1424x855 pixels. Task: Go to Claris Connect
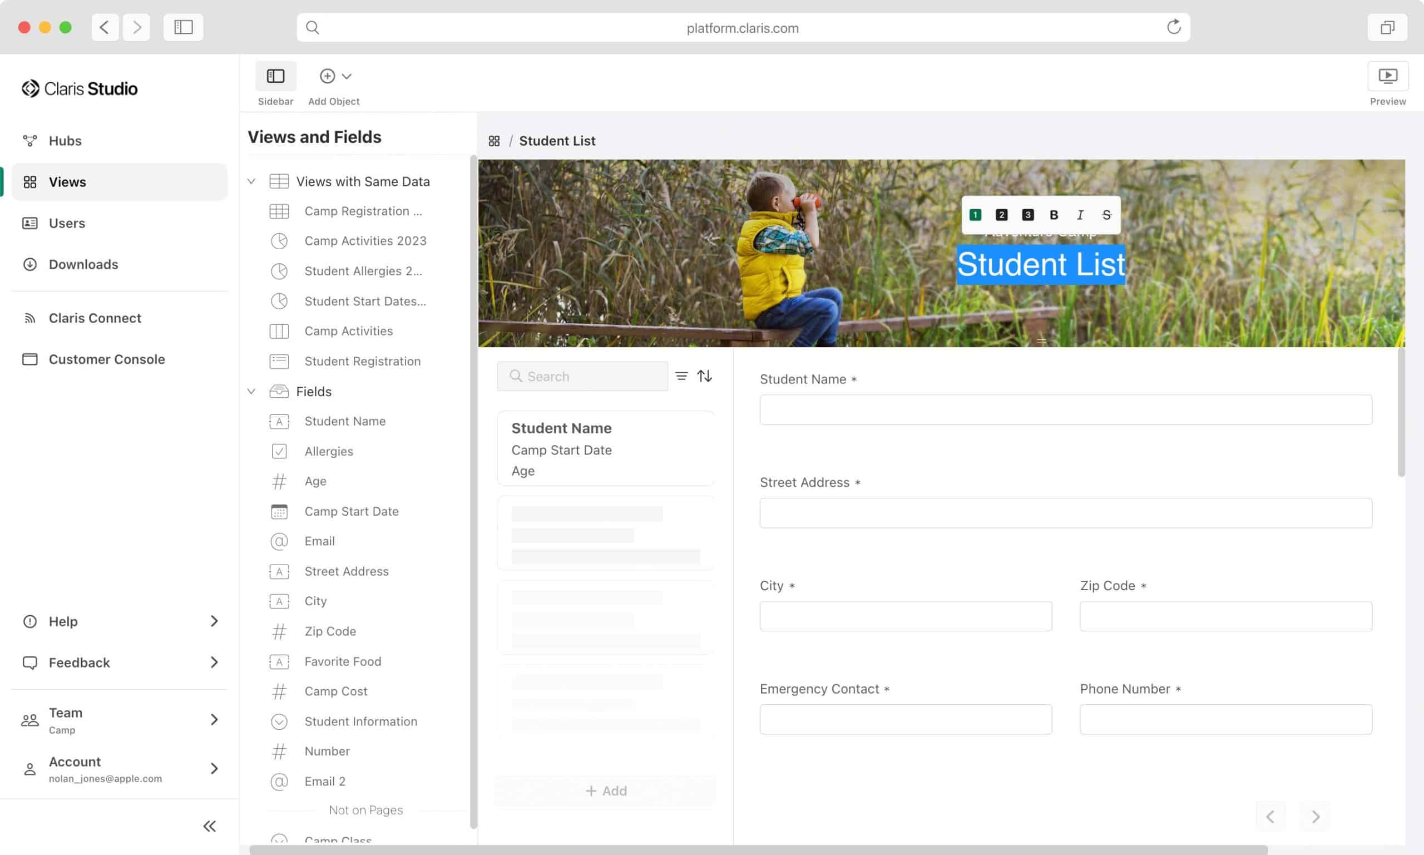tap(95, 318)
